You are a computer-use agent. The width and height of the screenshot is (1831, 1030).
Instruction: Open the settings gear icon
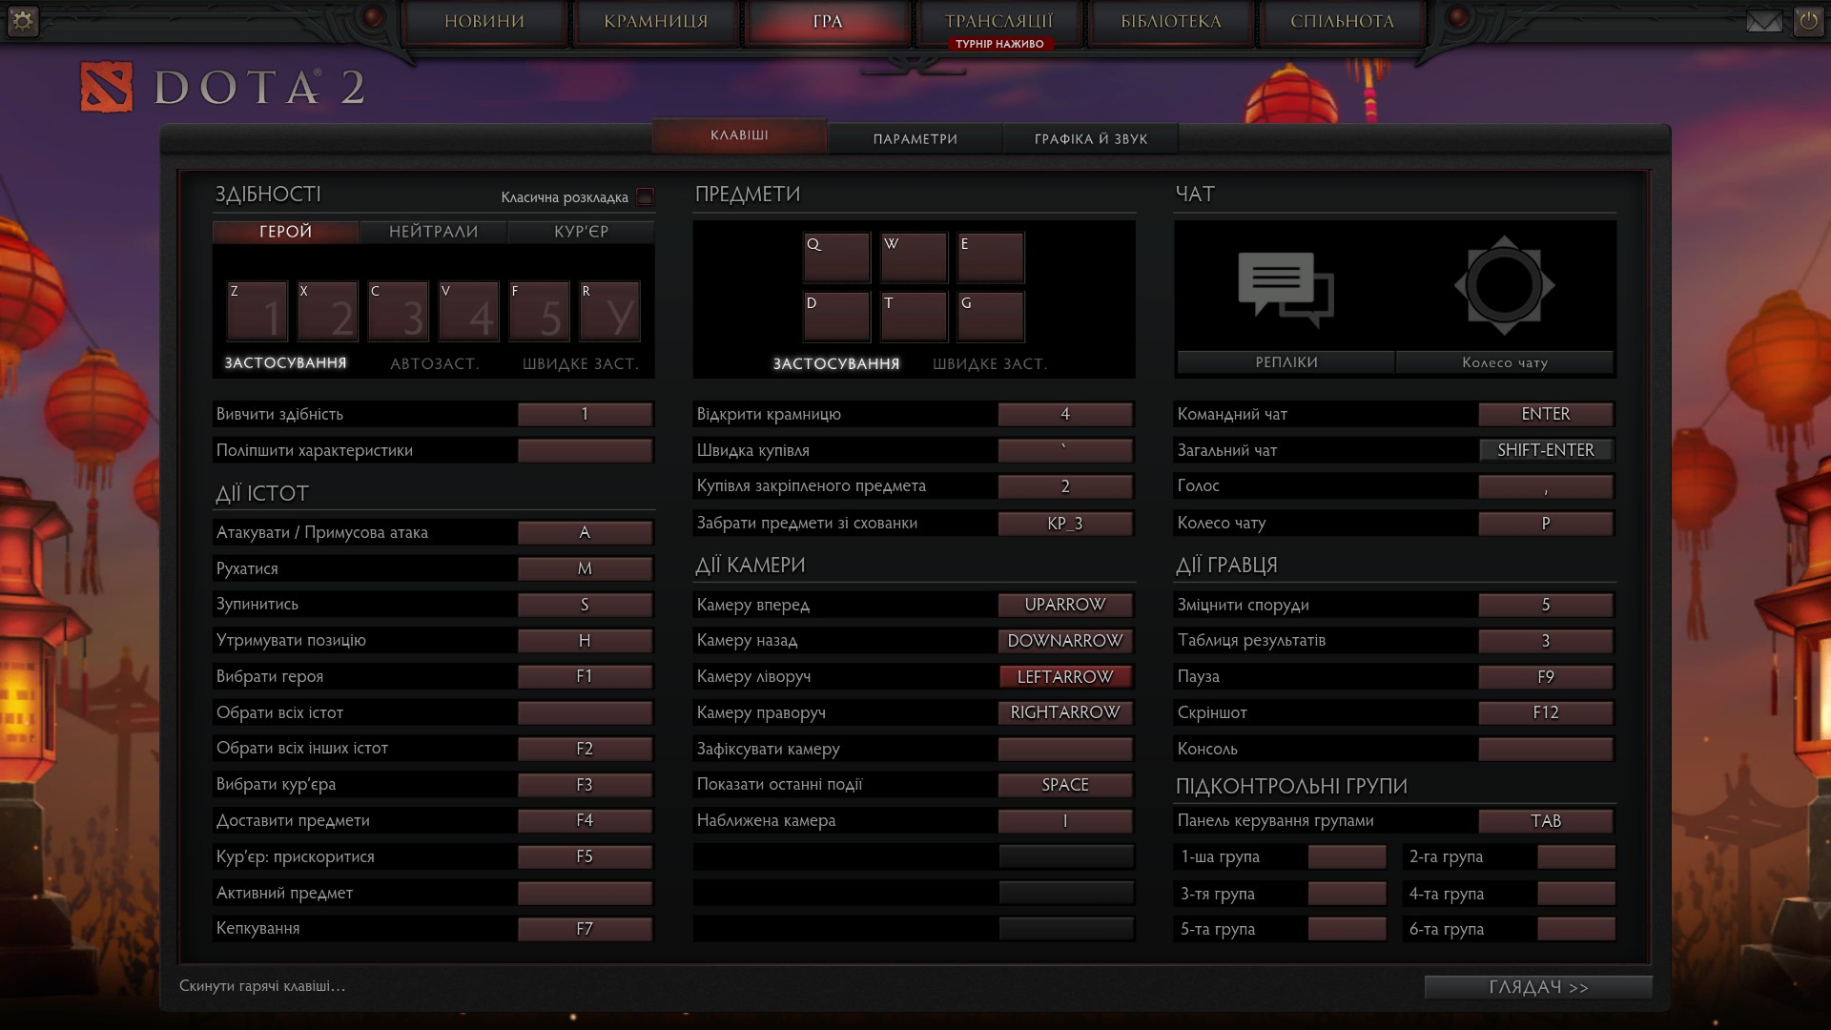[22, 21]
